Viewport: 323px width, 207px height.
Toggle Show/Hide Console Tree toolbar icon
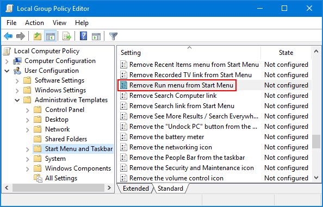point(50,36)
